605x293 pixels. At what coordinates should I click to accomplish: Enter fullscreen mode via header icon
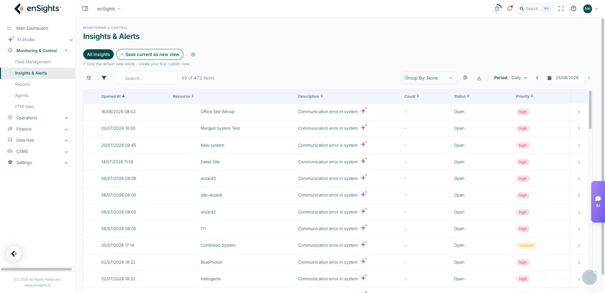(x=561, y=8)
